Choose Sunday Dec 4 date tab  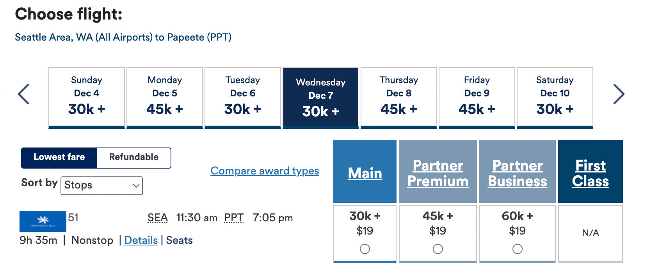87,97
